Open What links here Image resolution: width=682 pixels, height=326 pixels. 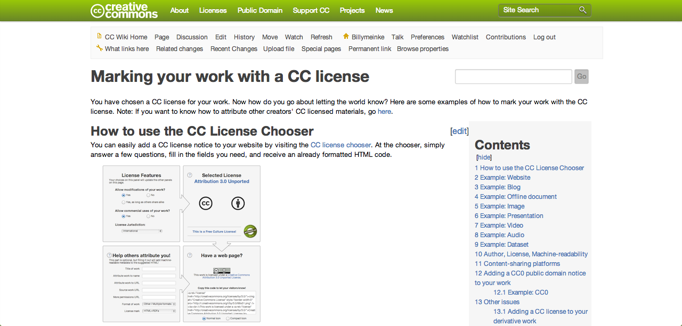pos(127,49)
